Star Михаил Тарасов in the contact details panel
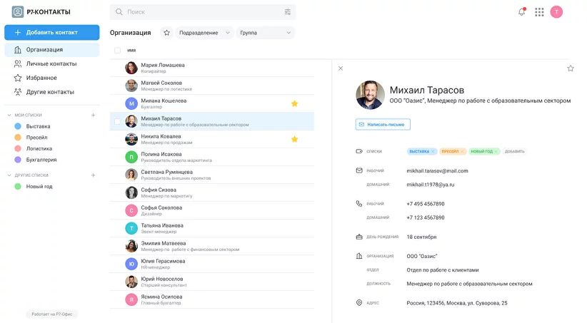Image resolution: width=587 pixels, height=323 pixels. 570,68
